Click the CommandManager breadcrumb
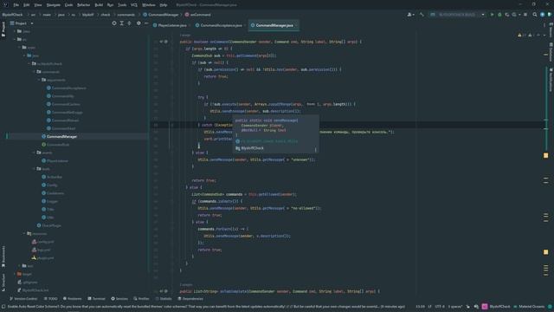 [161, 15]
